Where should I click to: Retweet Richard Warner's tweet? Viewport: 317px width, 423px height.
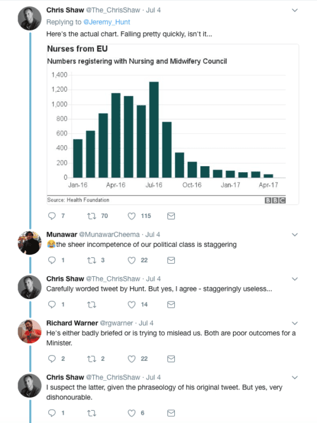tap(92, 359)
